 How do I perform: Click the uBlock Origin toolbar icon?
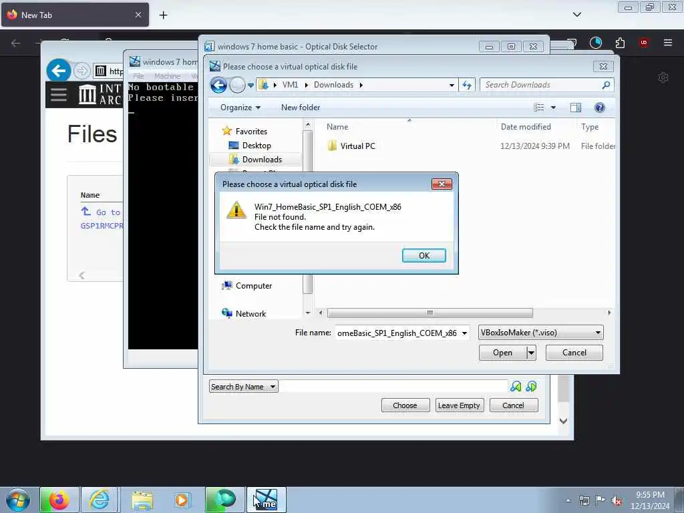click(643, 42)
